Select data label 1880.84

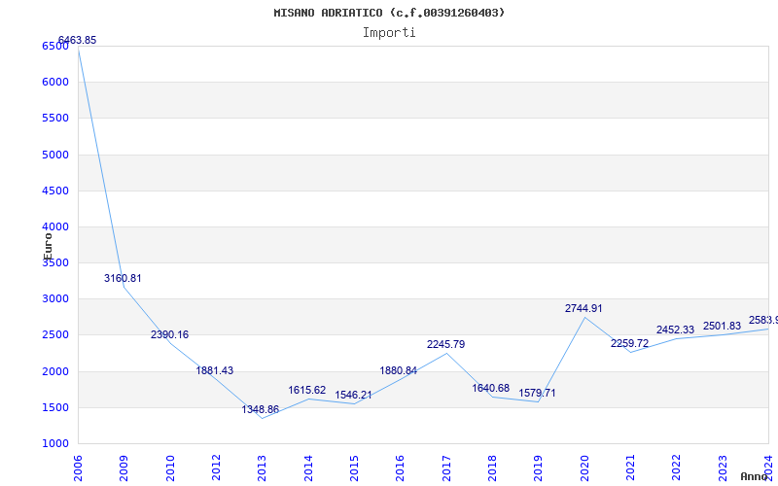(x=399, y=370)
